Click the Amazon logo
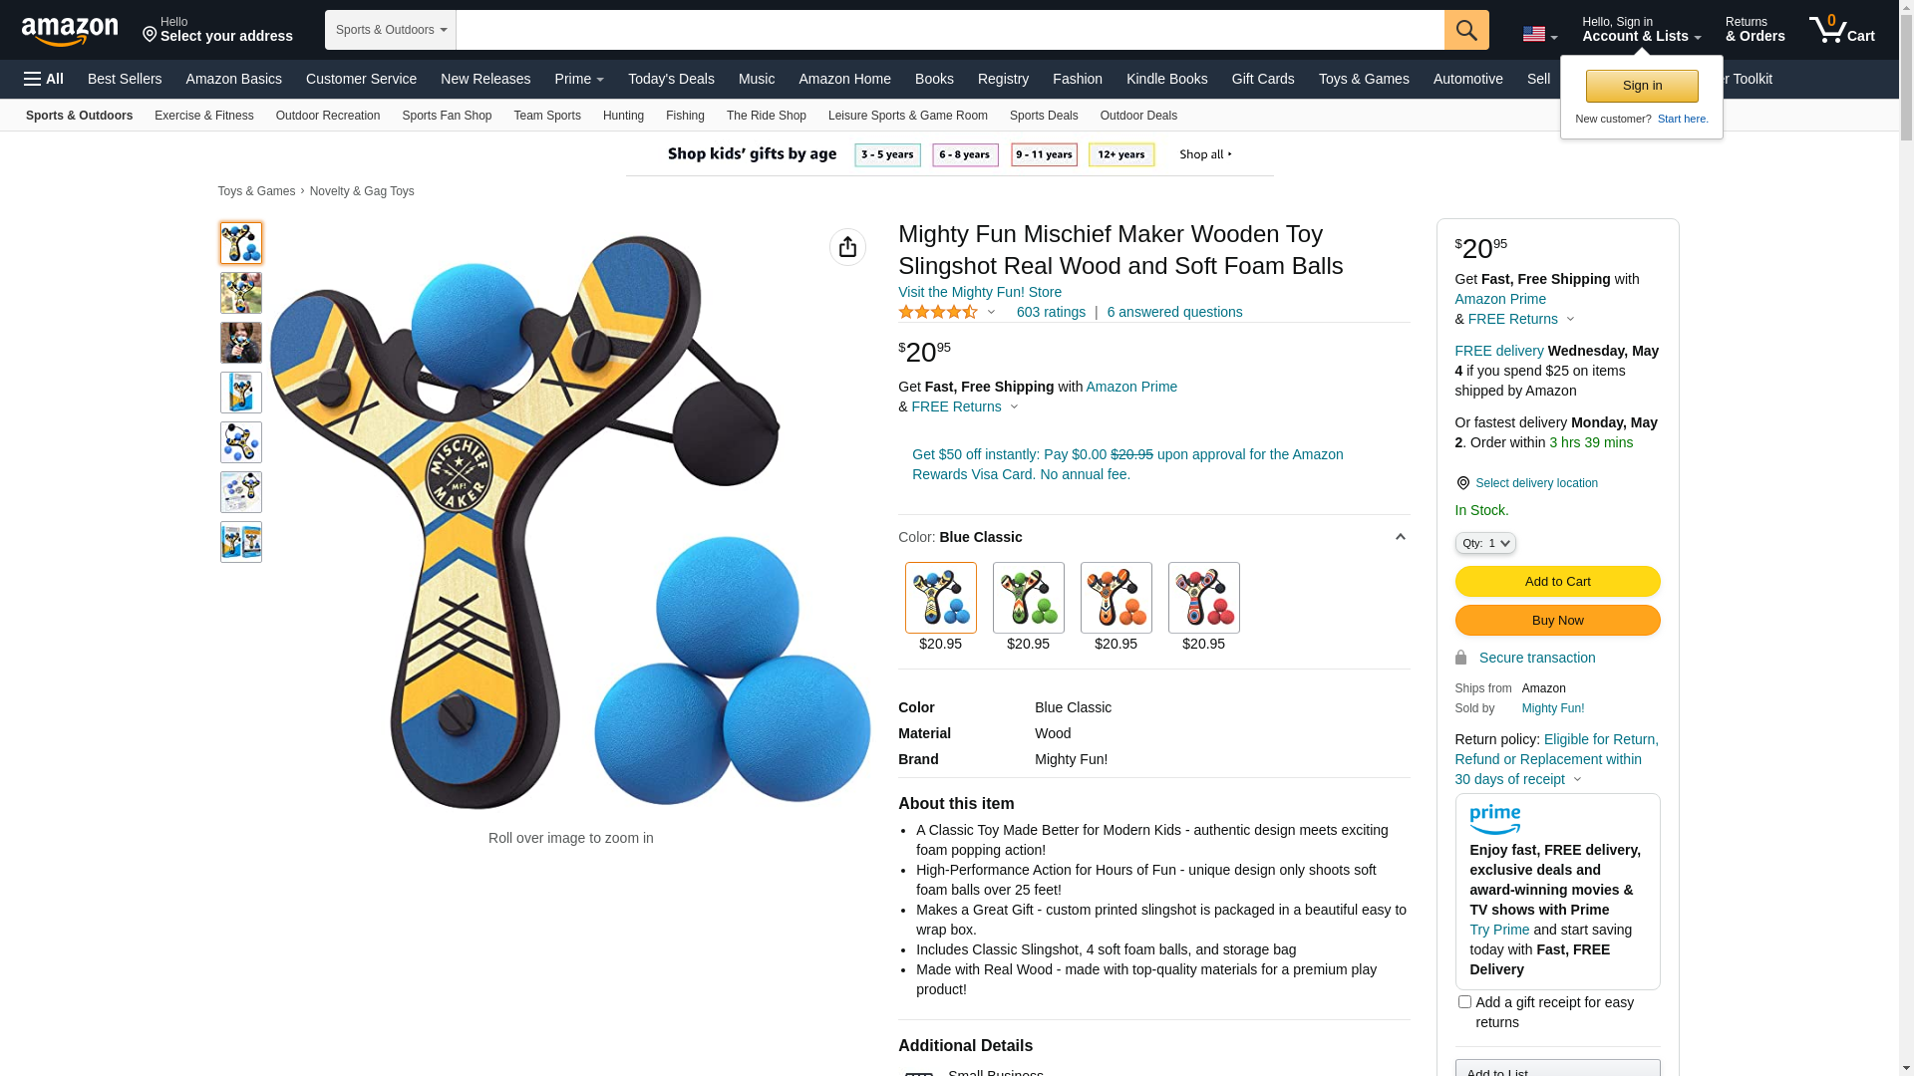1914x1076 pixels. (70, 31)
